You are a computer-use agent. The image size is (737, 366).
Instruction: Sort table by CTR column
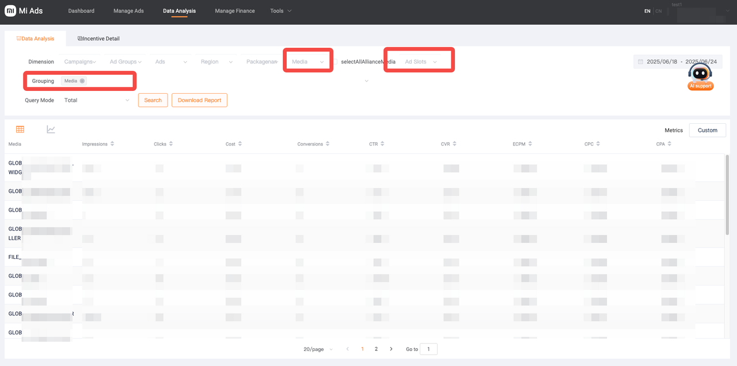[x=382, y=144]
